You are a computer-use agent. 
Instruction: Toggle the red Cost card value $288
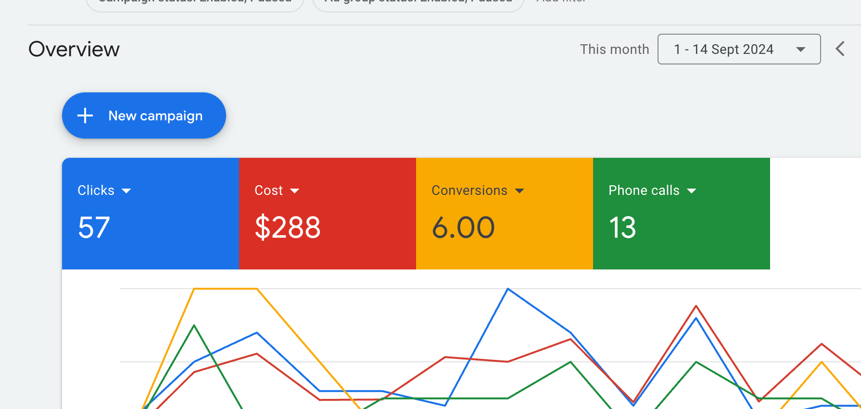click(x=288, y=228)
